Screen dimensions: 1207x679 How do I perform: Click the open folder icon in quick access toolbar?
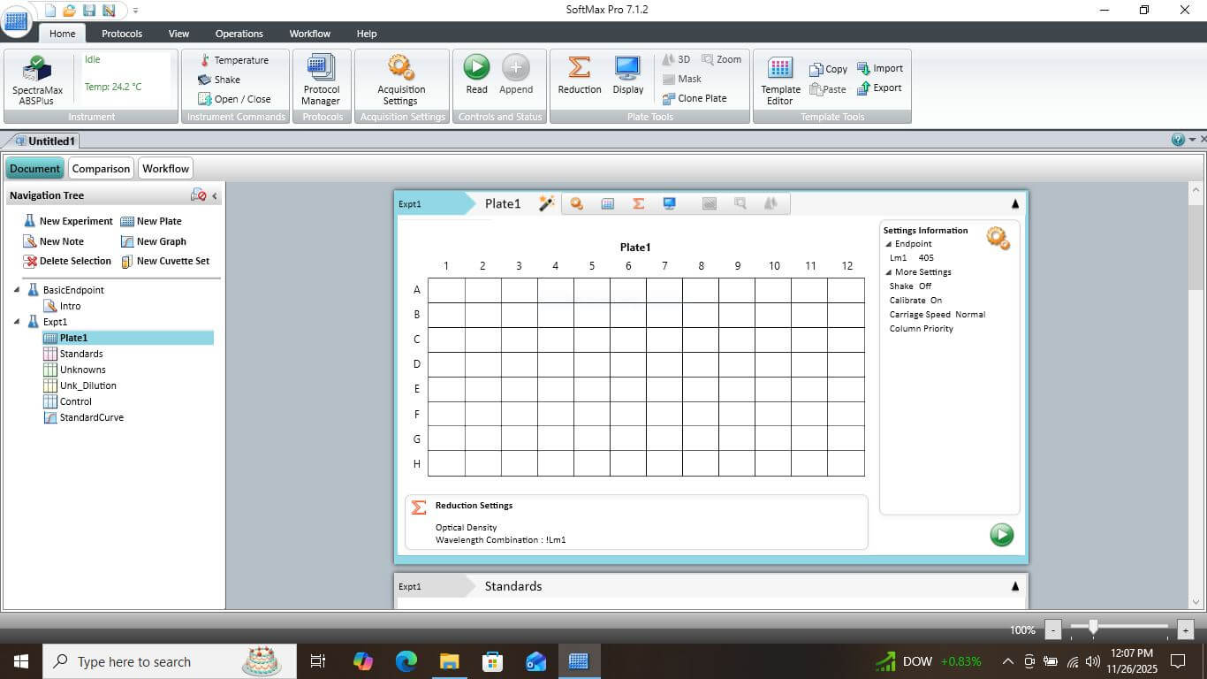click(x=69, y=10)
